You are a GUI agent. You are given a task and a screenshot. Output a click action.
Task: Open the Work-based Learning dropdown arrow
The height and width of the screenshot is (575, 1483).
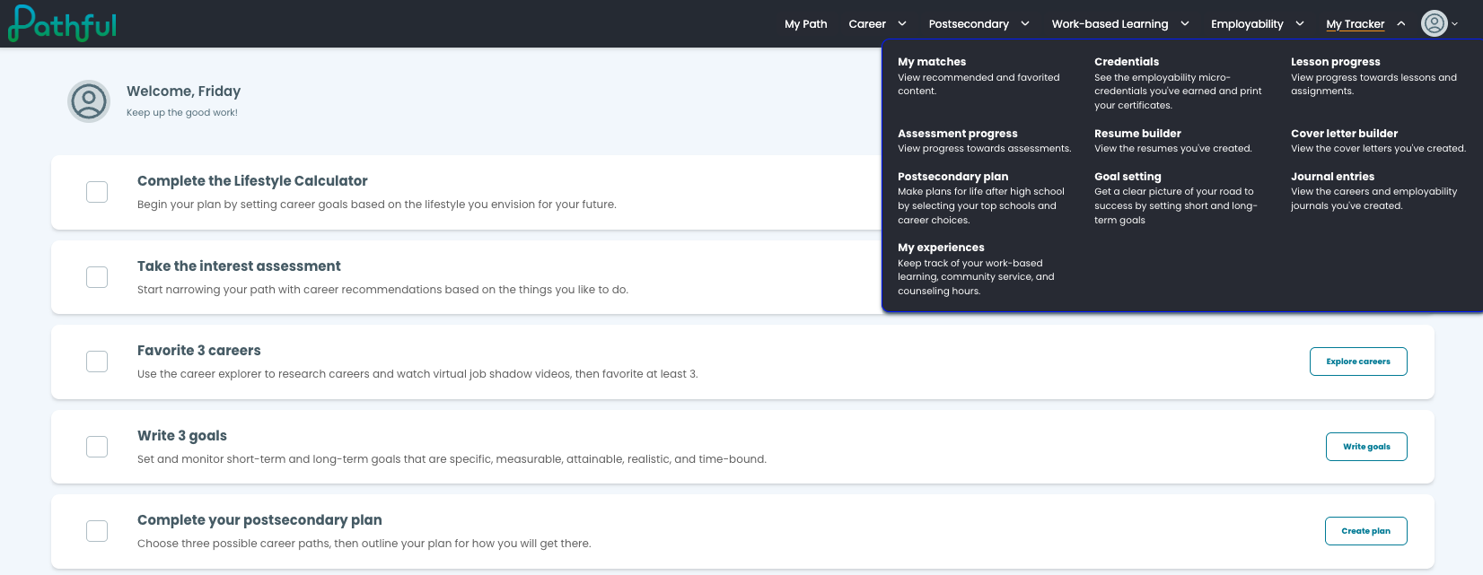1185,24
